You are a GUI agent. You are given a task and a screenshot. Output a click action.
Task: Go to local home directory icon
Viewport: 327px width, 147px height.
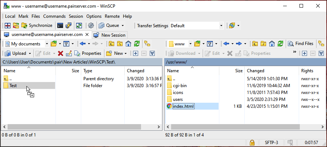[x=128, y=44]
